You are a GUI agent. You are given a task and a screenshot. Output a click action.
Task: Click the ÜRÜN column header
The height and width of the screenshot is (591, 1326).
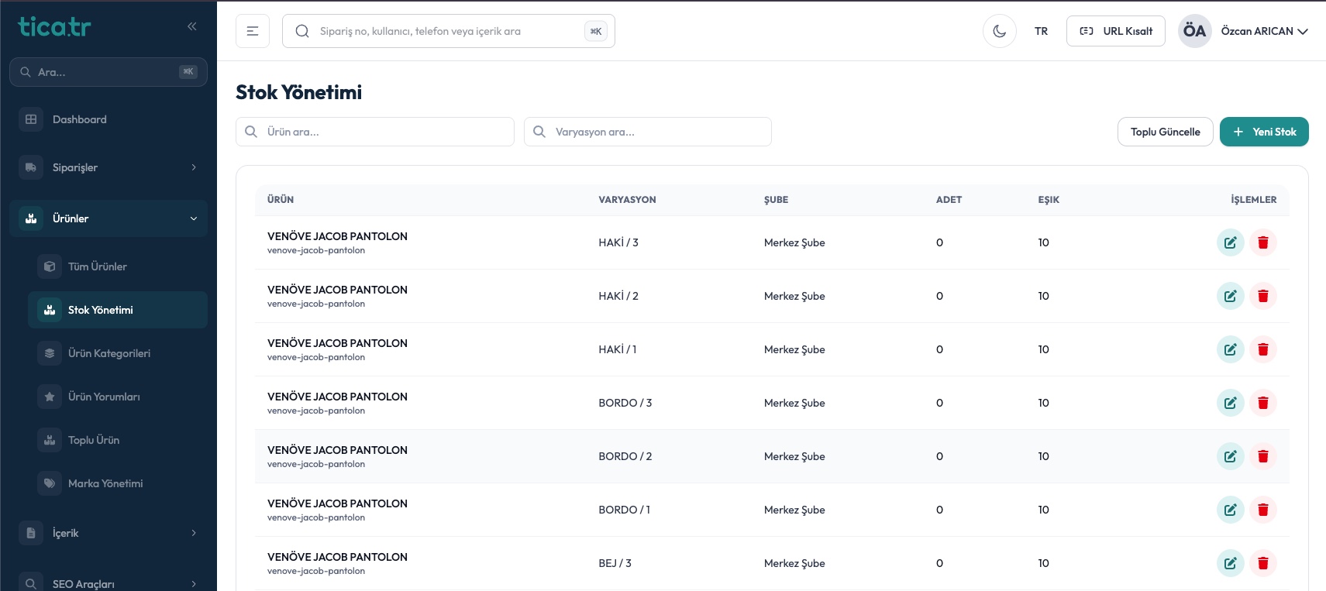(281, 200)
